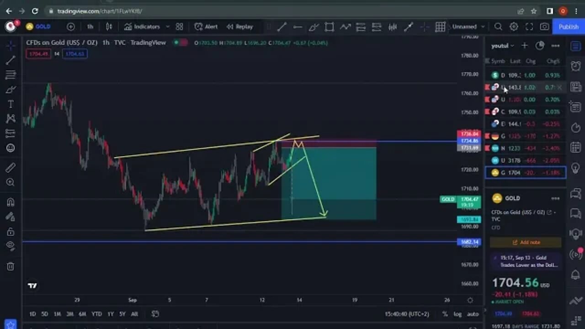585x329 pixels.
Task: Add a symbol to the watchlist
Action: point(525,45)
